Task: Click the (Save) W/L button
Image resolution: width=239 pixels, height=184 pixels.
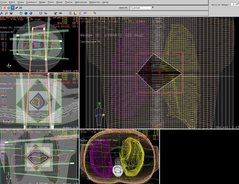Action: coord(123,8)
